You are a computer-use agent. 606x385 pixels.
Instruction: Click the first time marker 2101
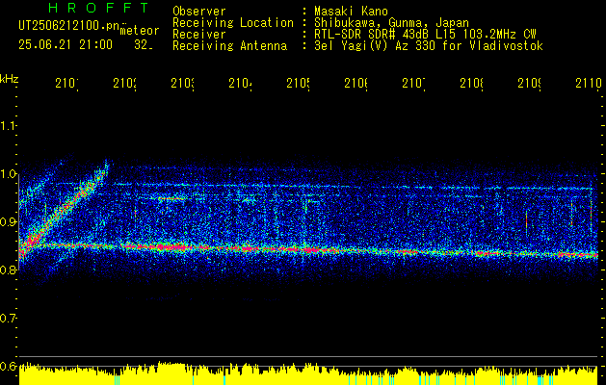(66, 84)
